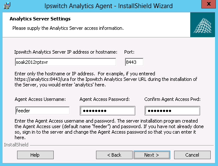Open Help for this wizard page

(x=35, y=155)
